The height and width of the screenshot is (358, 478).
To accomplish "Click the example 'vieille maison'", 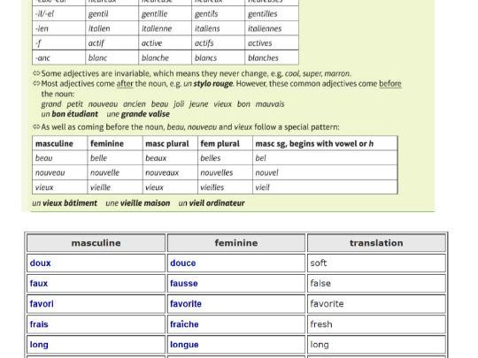I will [145, 203].
